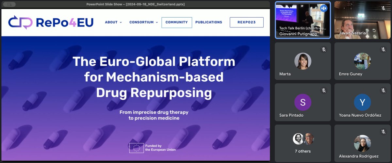Viewport: 392px width, 163px height.
Task: Click the 'Marta' name label
Action: click(x=285, y=74)
